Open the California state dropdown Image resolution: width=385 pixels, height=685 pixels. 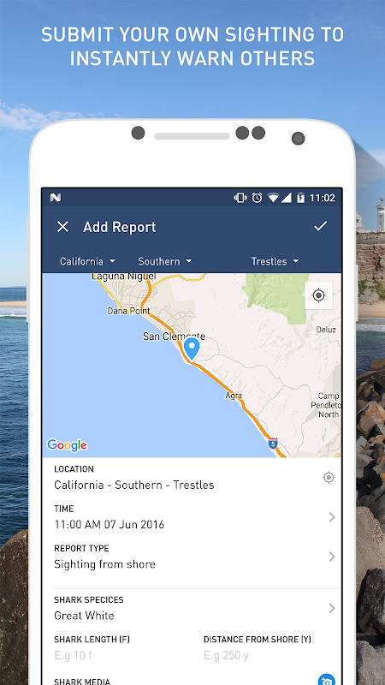(x=87, y=261)
